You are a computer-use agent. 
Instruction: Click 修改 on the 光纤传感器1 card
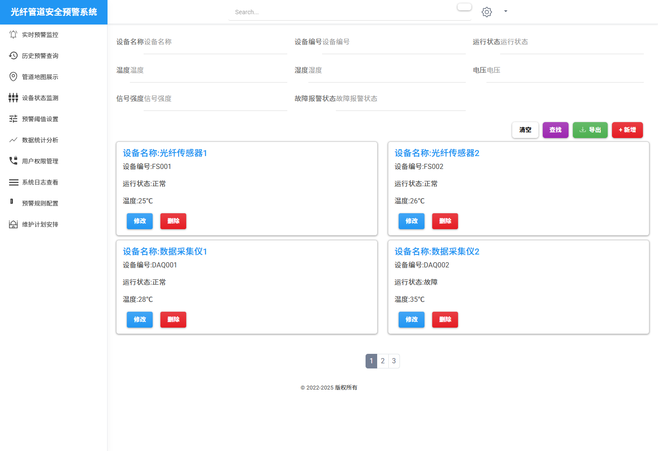tap(140, 221)
